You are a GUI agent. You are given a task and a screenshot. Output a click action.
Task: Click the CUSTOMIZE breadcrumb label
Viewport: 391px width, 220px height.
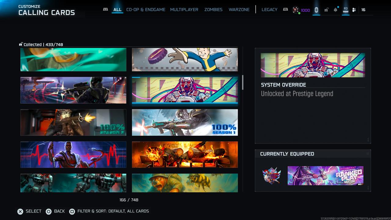point(29,6)
